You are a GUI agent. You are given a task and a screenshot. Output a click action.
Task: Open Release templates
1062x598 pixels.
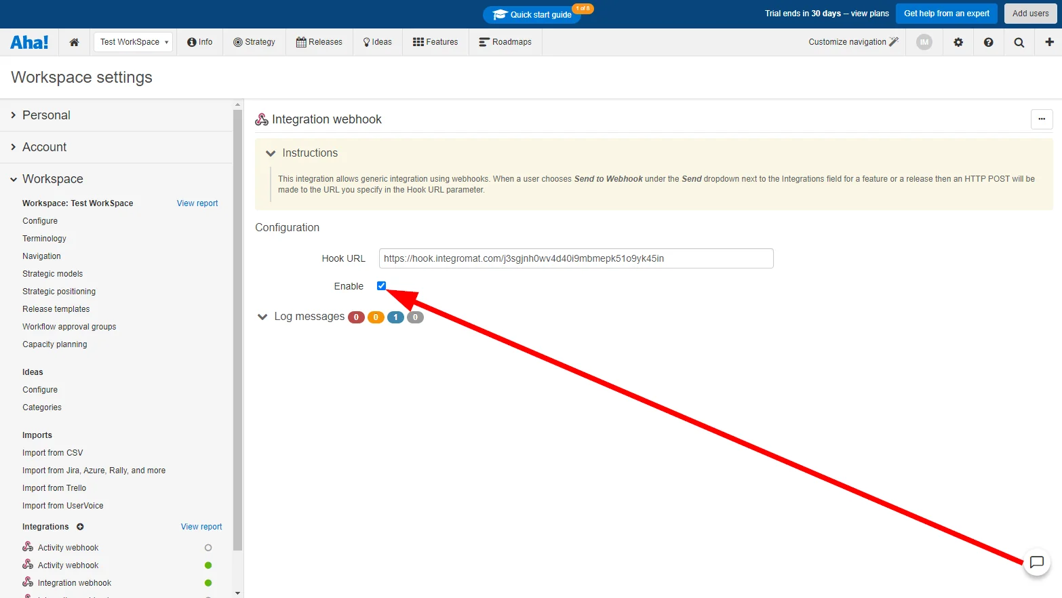tap(56, 309)
